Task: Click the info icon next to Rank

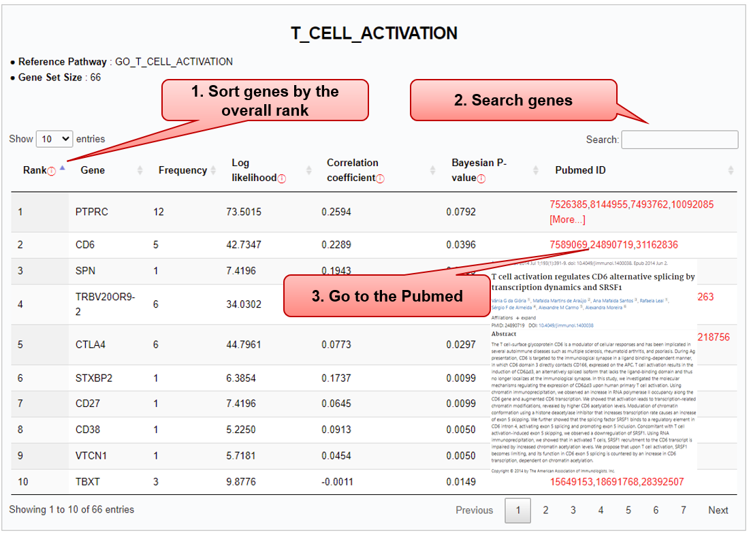Action: [x=51, y=171]
